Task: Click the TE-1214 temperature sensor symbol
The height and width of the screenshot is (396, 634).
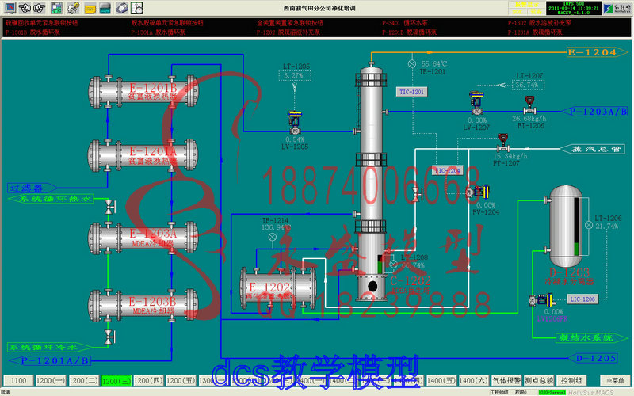Action: click(x=273, y=237)
